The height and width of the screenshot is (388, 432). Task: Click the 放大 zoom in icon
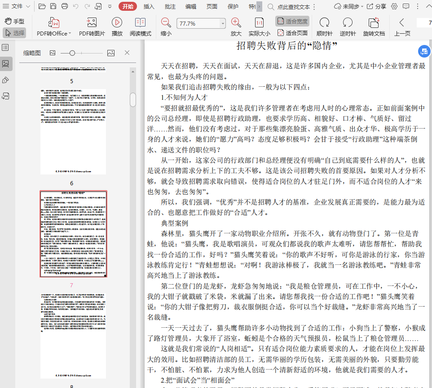[x=236, y=27]
